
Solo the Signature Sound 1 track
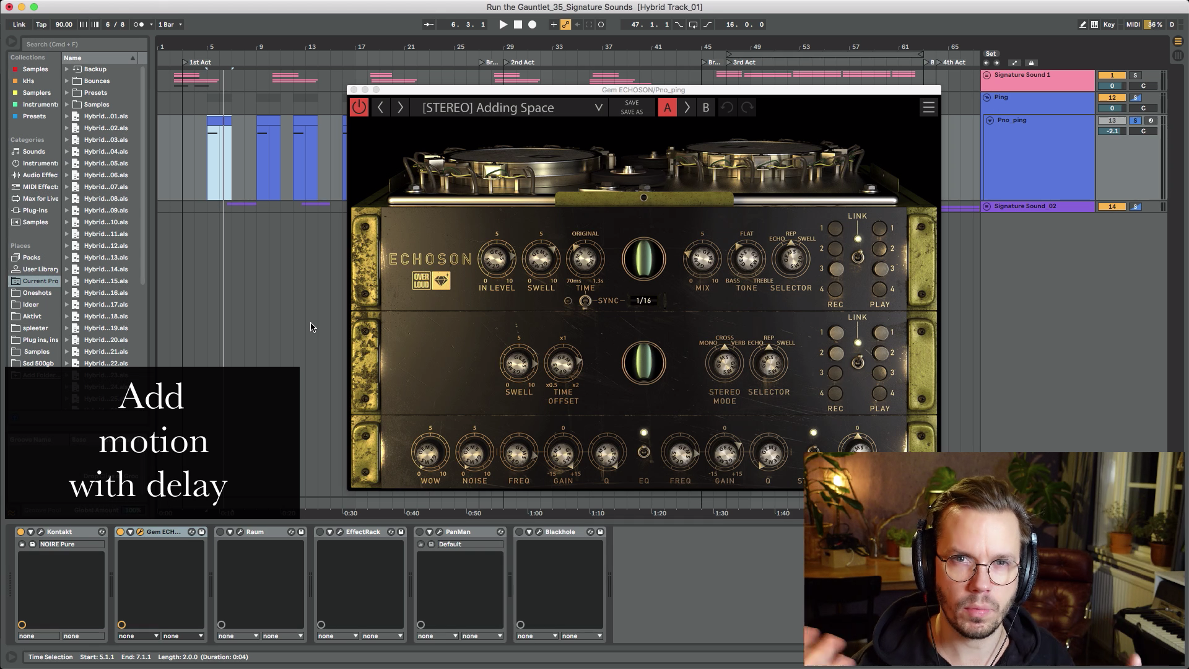(x=1135, y=76)
